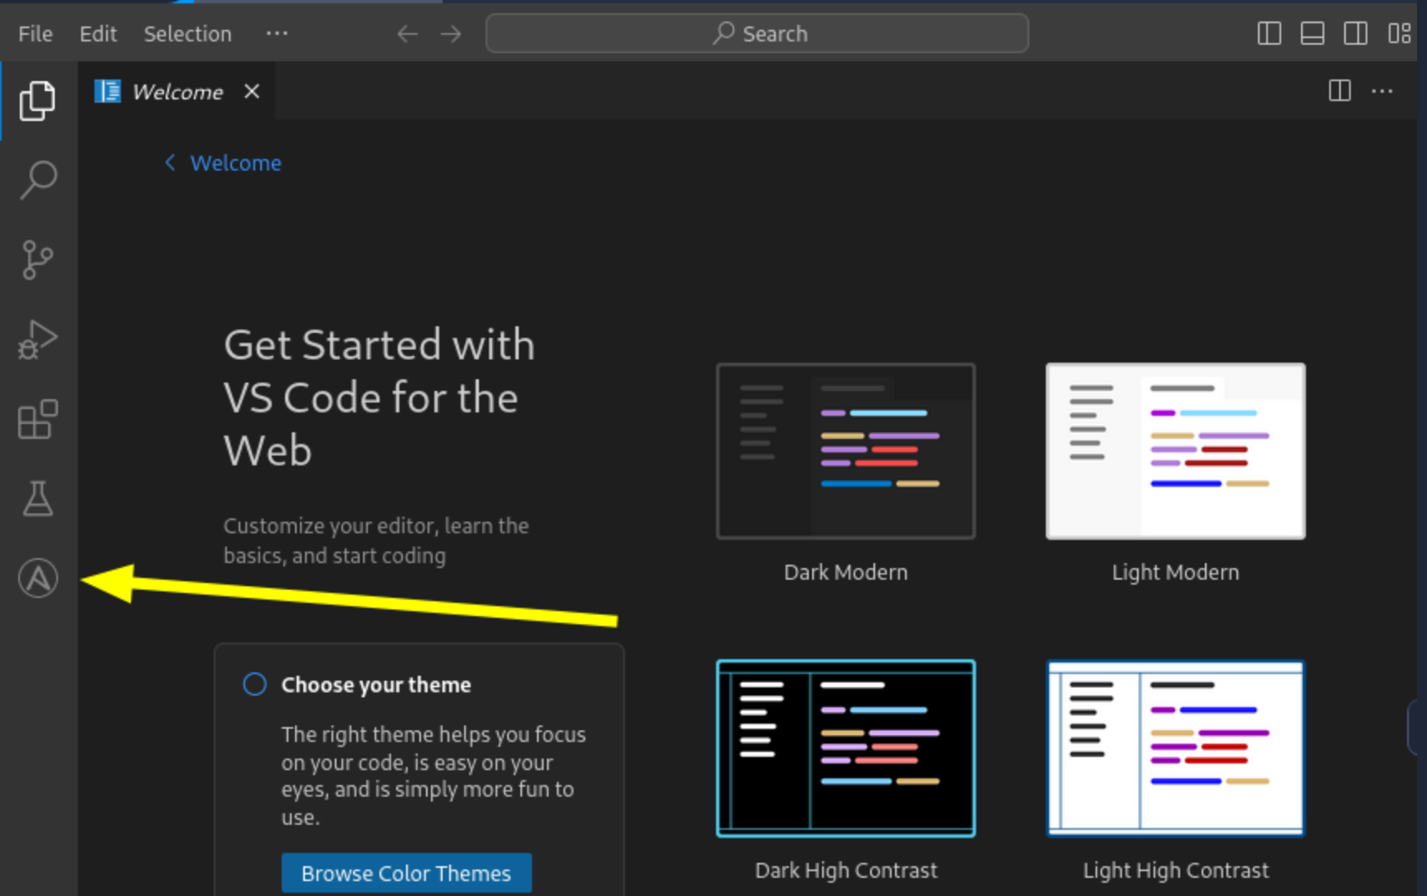Open the Explorer view

pos(37,99)
